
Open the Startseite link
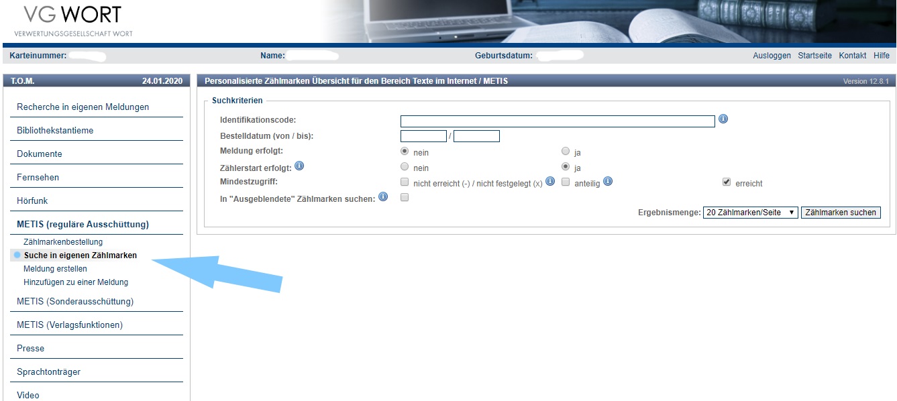815,56
